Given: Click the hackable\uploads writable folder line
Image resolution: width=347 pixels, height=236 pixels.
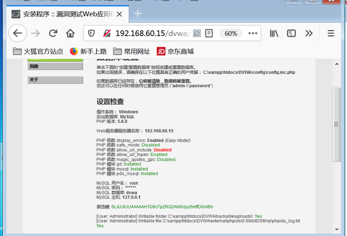Looking at the screenshot, I should point(179,216).
